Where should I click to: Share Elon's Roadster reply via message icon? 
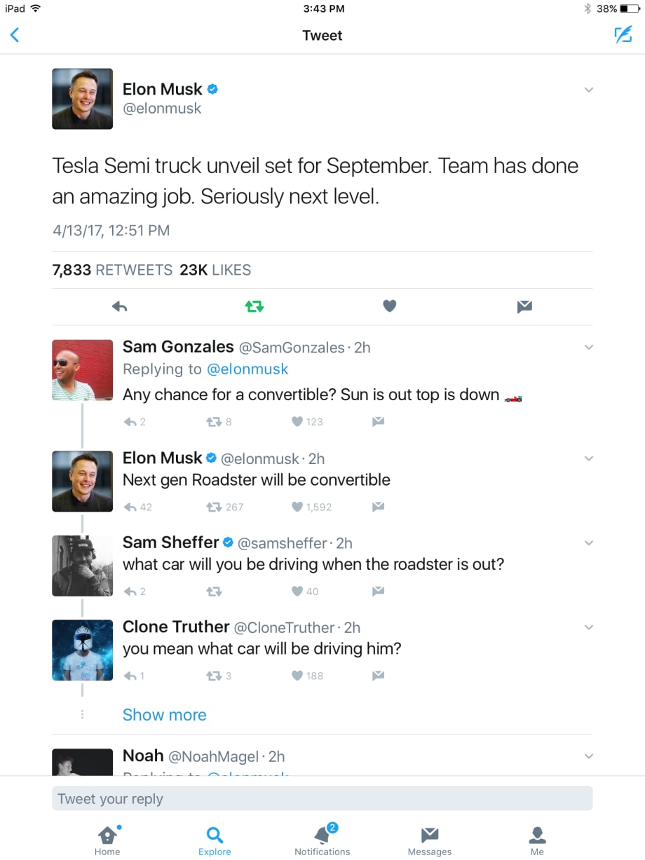click(x=378, y=507)
